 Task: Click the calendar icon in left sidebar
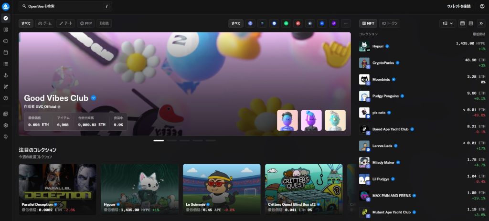pyautogui.click(x=6, y=52)
